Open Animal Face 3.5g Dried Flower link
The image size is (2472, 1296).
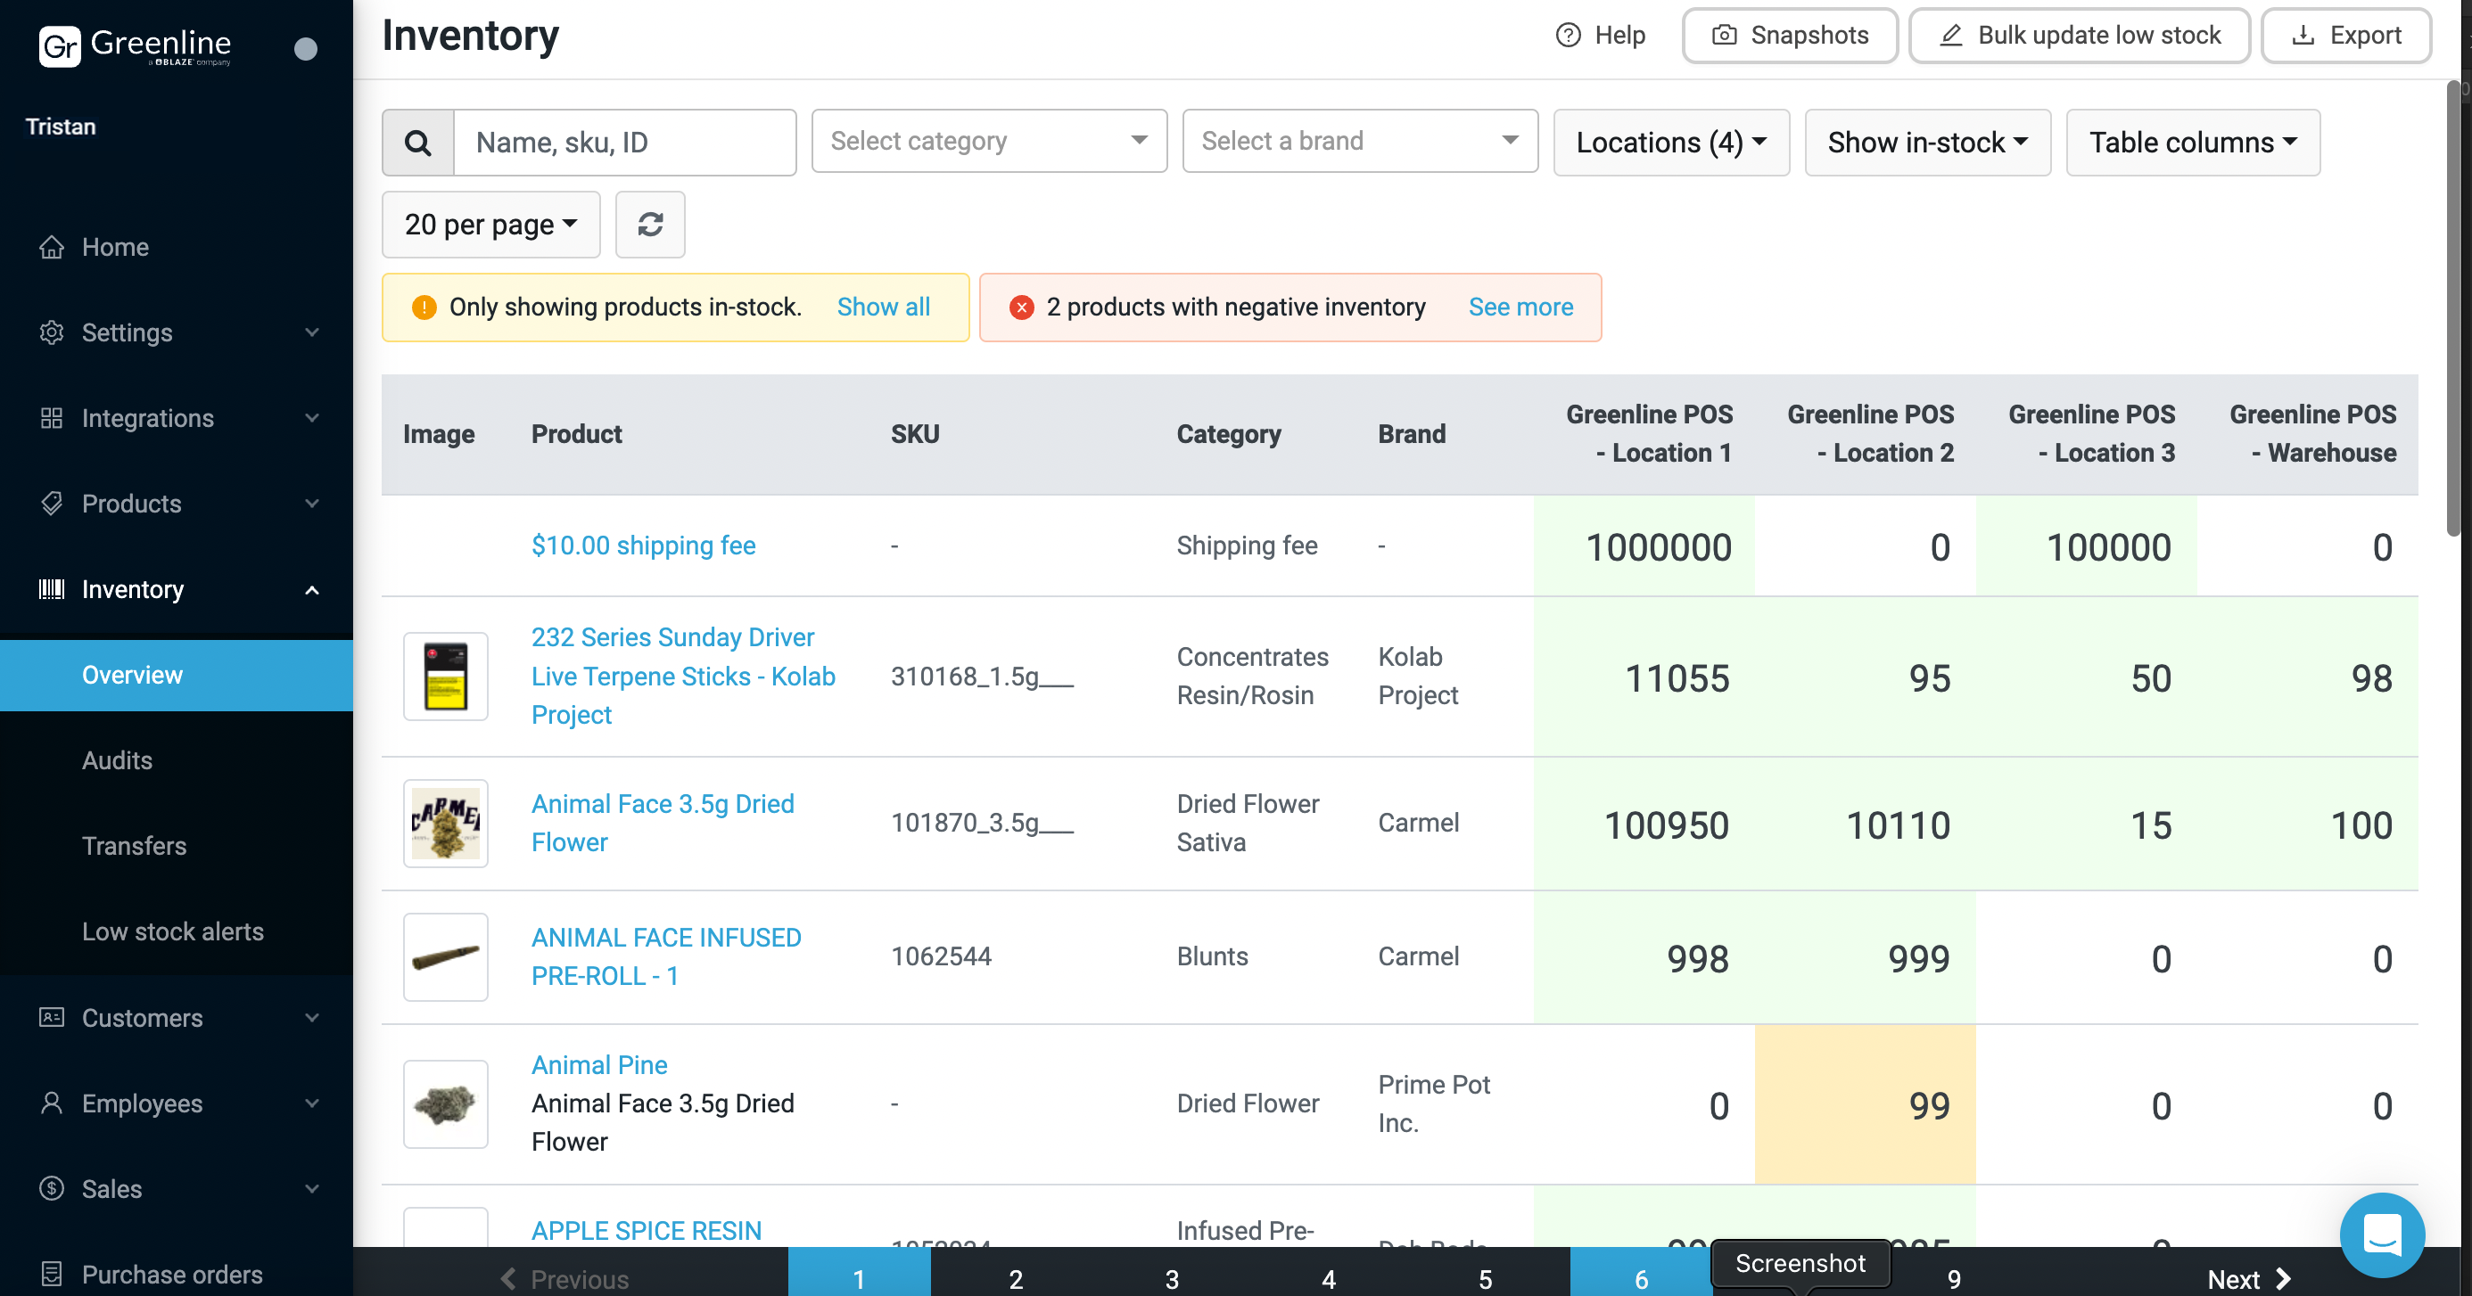(x=663, y=822)
